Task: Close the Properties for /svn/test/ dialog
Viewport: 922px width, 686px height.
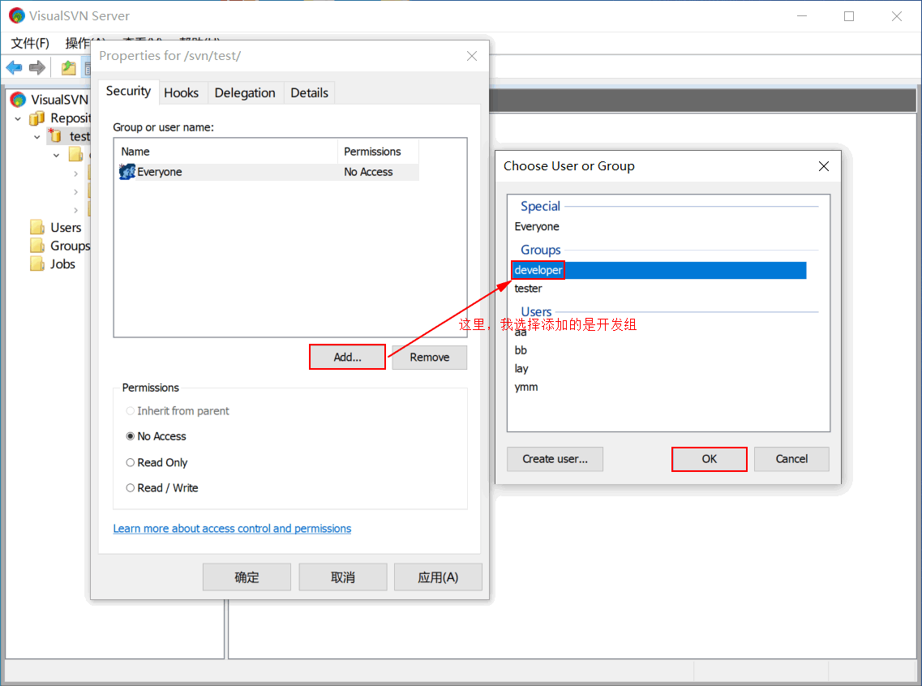Action: [472, 56]
